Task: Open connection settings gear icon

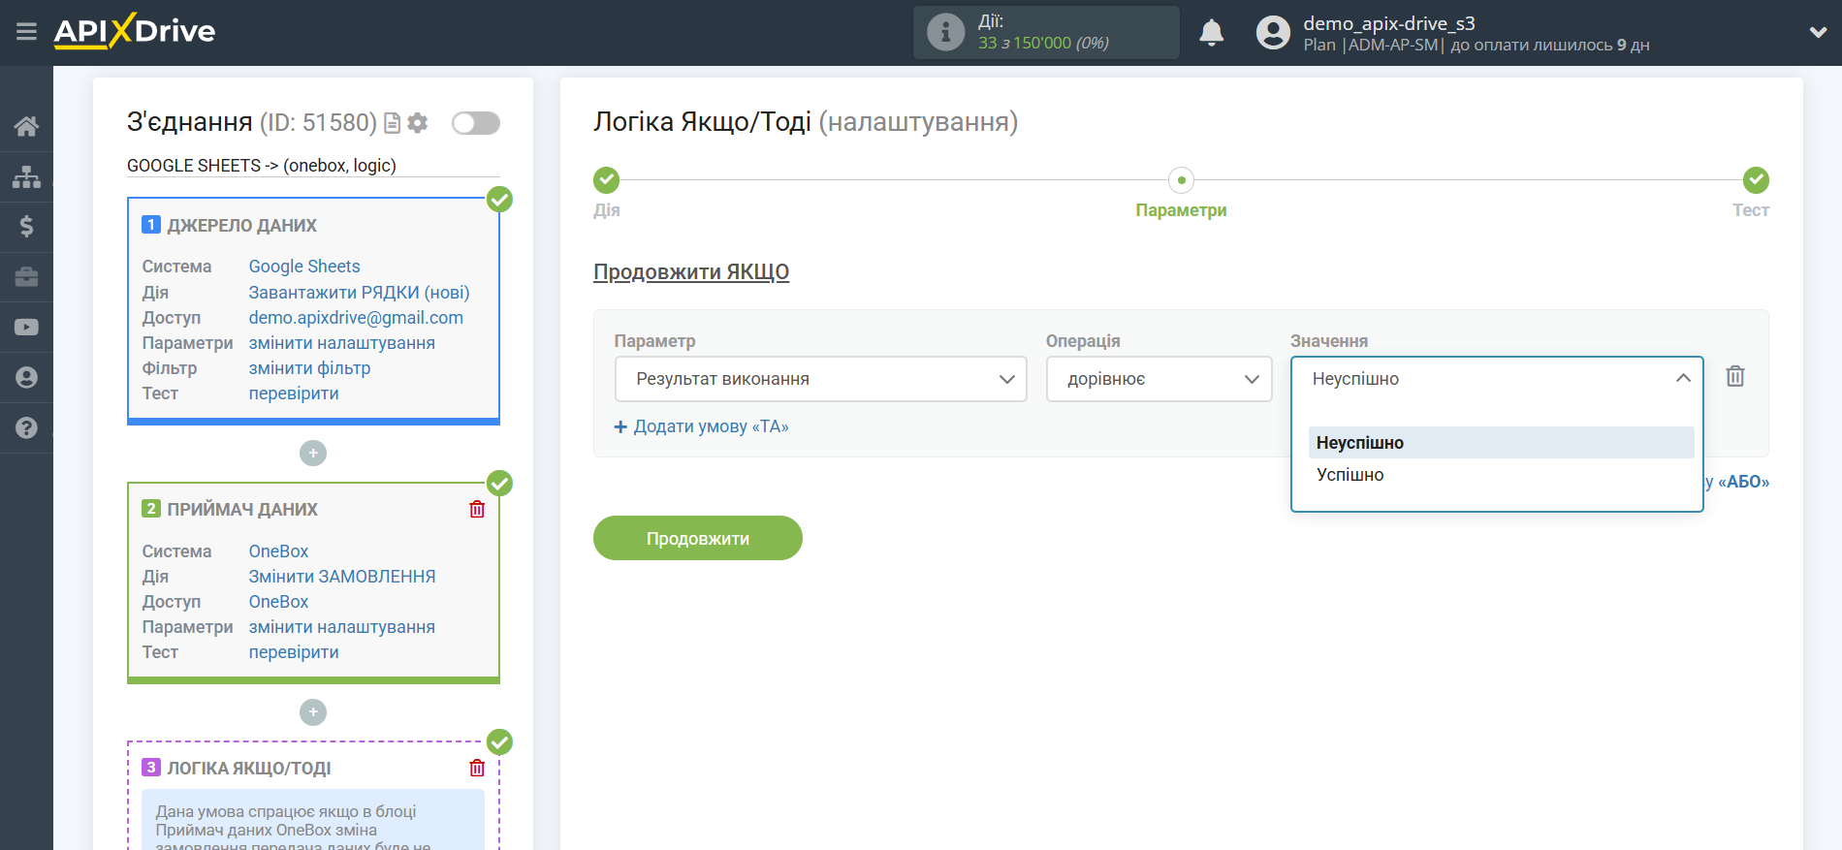Action: point(418,123)
